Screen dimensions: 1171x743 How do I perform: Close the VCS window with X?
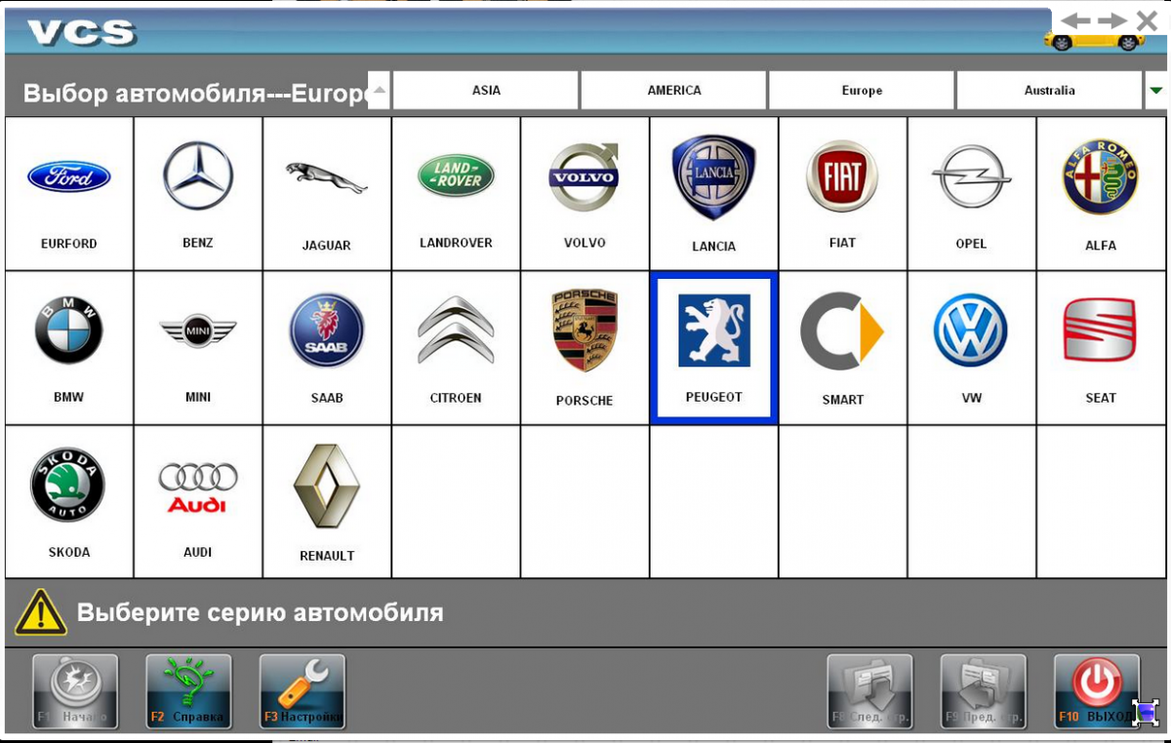pyautogui.click(x=1147, y=20)
